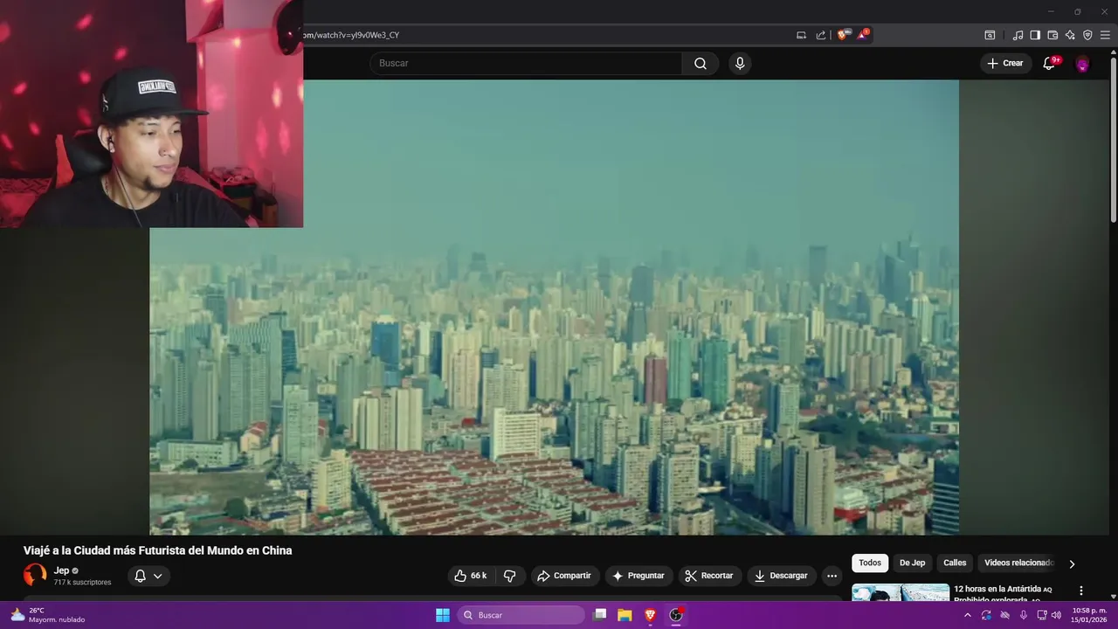
Task: Open the YouTube account avatar menu
Action: (x=1082, y=64)
